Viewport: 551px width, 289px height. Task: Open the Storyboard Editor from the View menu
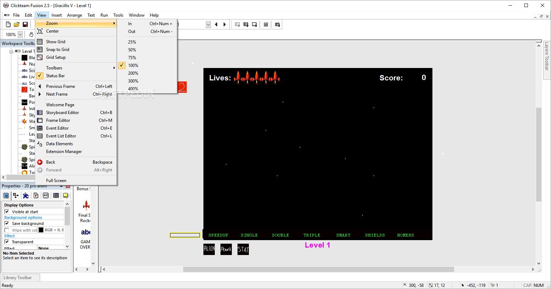click(x=63, y=113)
